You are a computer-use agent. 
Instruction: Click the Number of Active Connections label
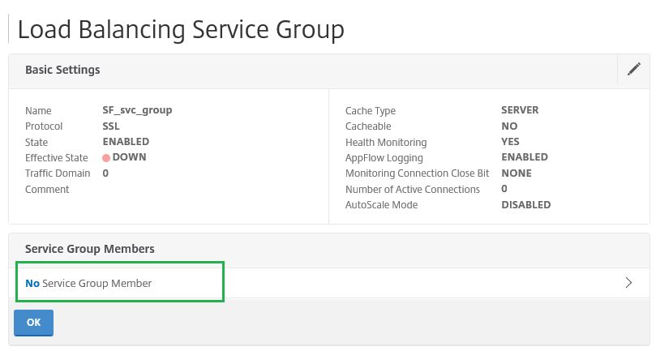tap(412, 190)
